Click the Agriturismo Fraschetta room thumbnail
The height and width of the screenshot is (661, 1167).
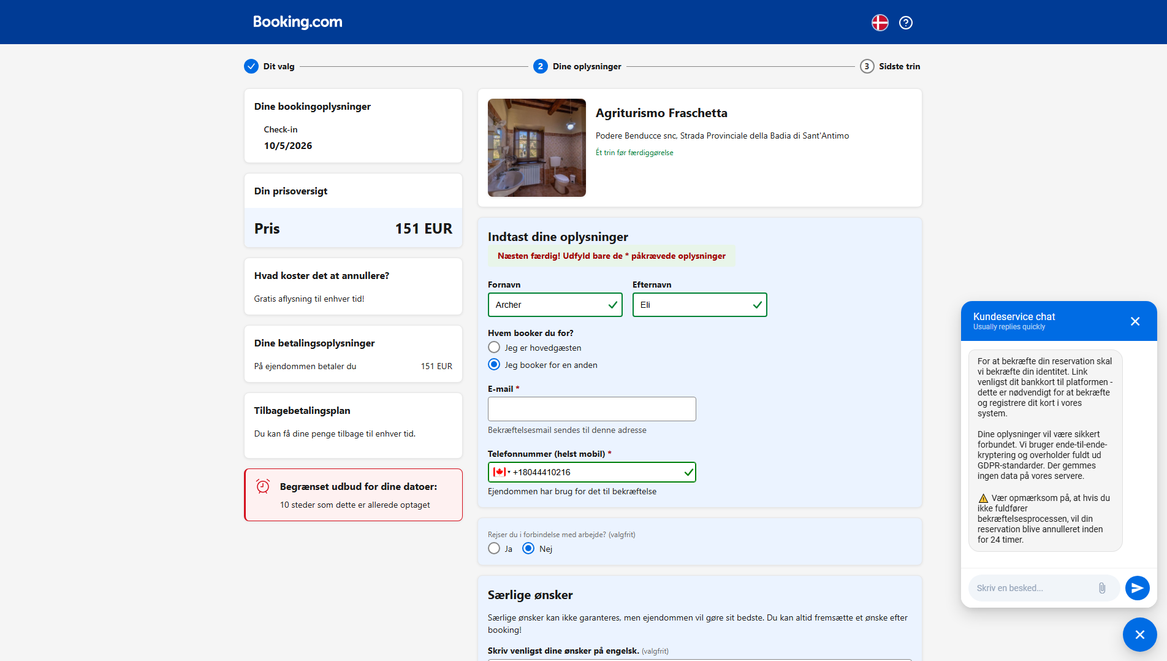537,148
